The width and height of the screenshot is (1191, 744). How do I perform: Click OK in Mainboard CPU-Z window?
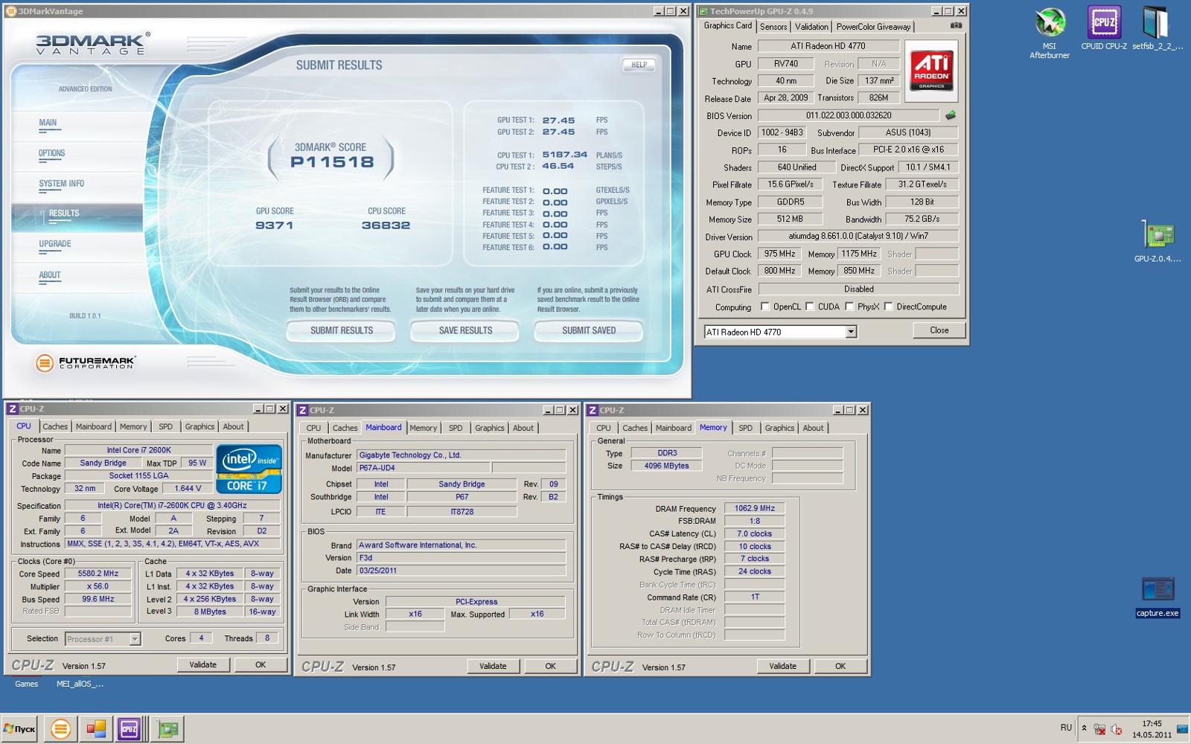pyautogui.click(x=550, y=667)
